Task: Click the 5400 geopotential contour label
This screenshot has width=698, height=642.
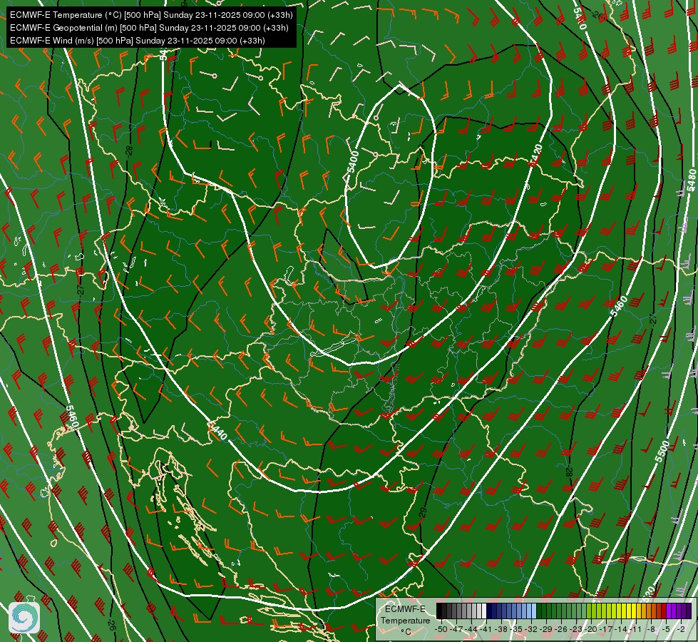Action: [353, 163]
